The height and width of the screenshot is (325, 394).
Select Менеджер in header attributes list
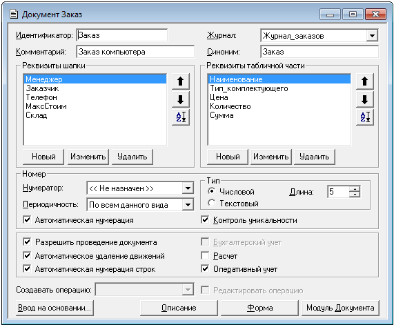95,79
